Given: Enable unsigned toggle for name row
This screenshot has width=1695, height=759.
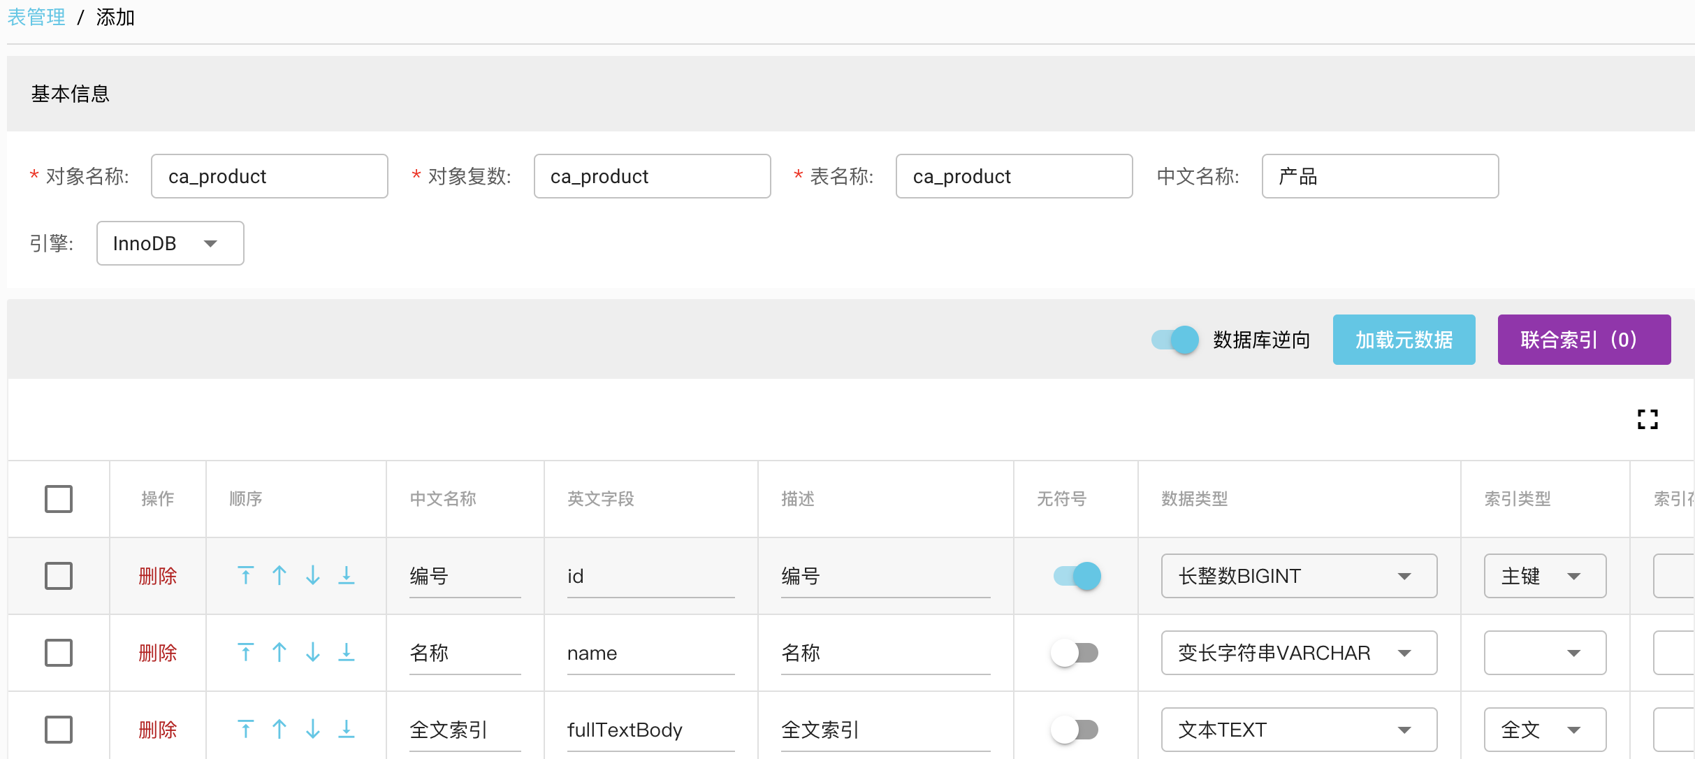Looking at the screenshot, I should pyautogui.click(x=1075, y=653).
